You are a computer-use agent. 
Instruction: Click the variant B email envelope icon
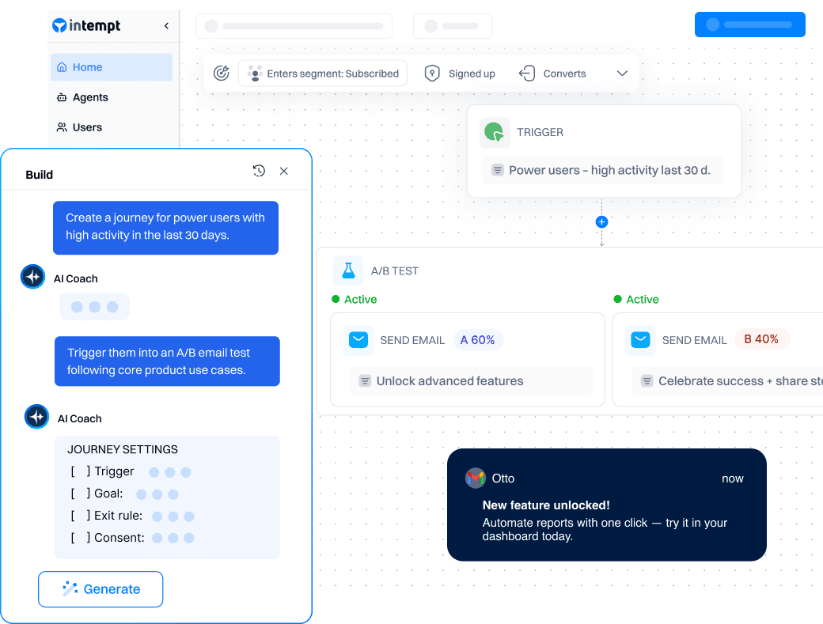(640, 340)
